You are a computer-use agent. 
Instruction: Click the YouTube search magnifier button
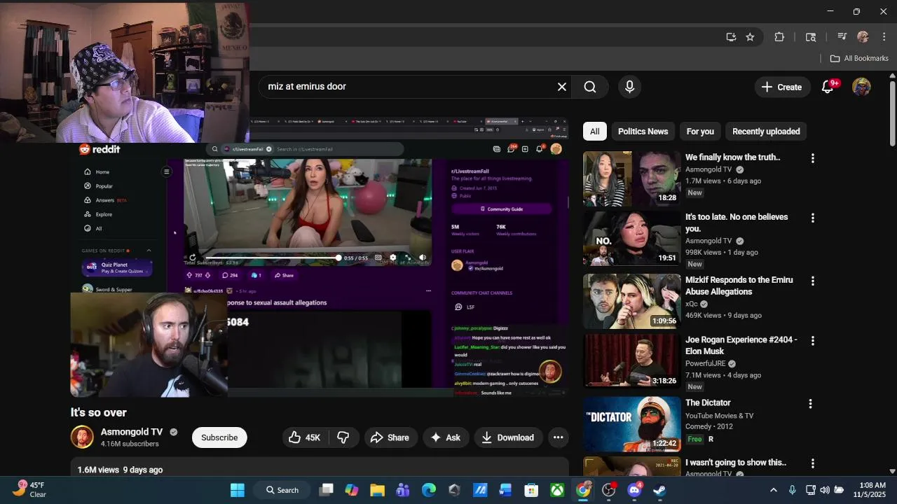[x=590, y=87]
